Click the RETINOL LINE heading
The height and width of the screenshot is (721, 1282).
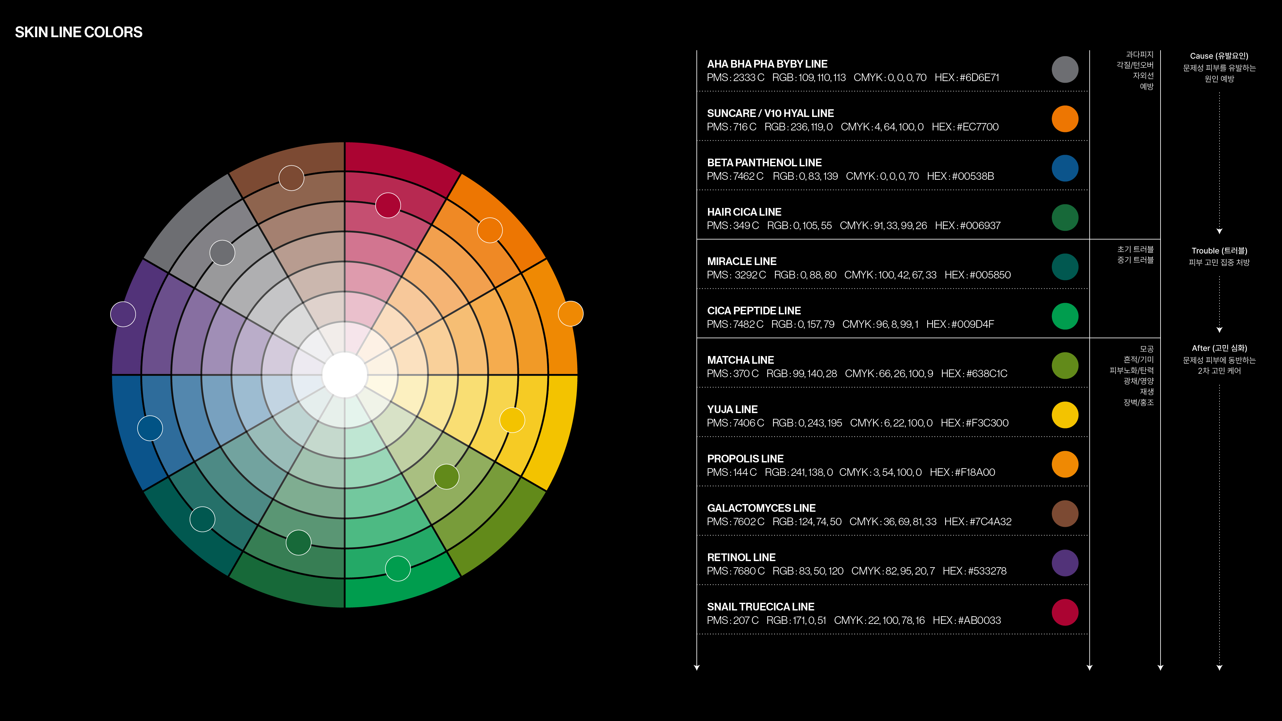(741, 557)
